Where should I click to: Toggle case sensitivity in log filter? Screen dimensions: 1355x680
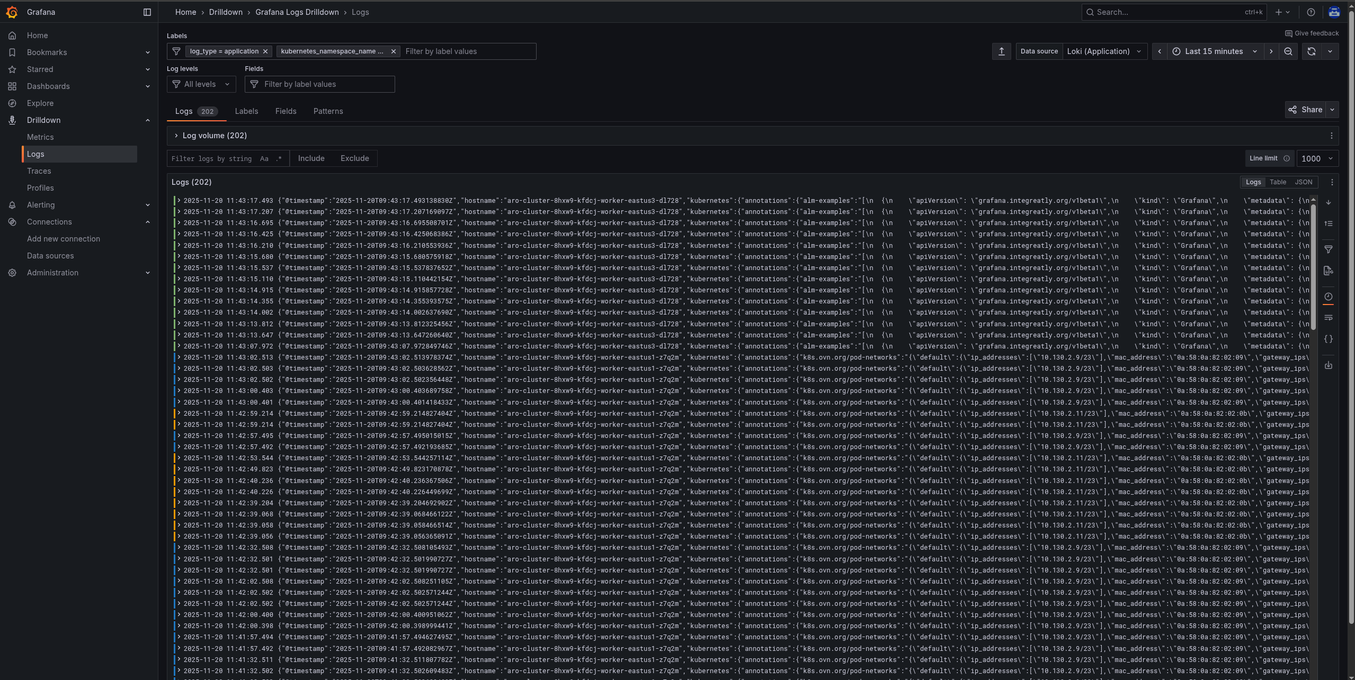[x=264, y=158]
